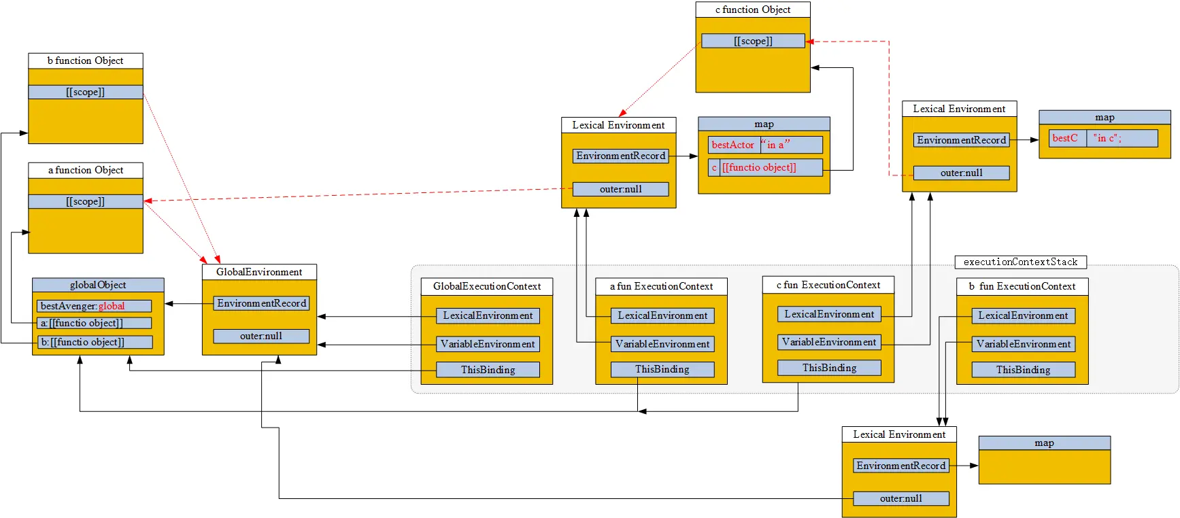Select outer:null next to the bestC map
The height and width of the screenshot is (518, 1180).
click(962, 173)
